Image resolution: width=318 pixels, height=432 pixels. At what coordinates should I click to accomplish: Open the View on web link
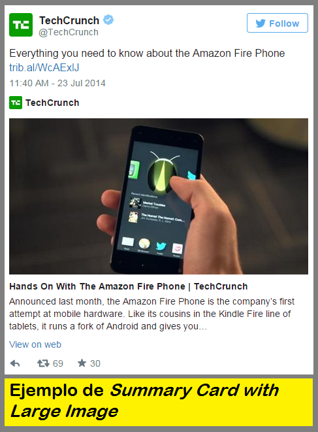point(35,344)
